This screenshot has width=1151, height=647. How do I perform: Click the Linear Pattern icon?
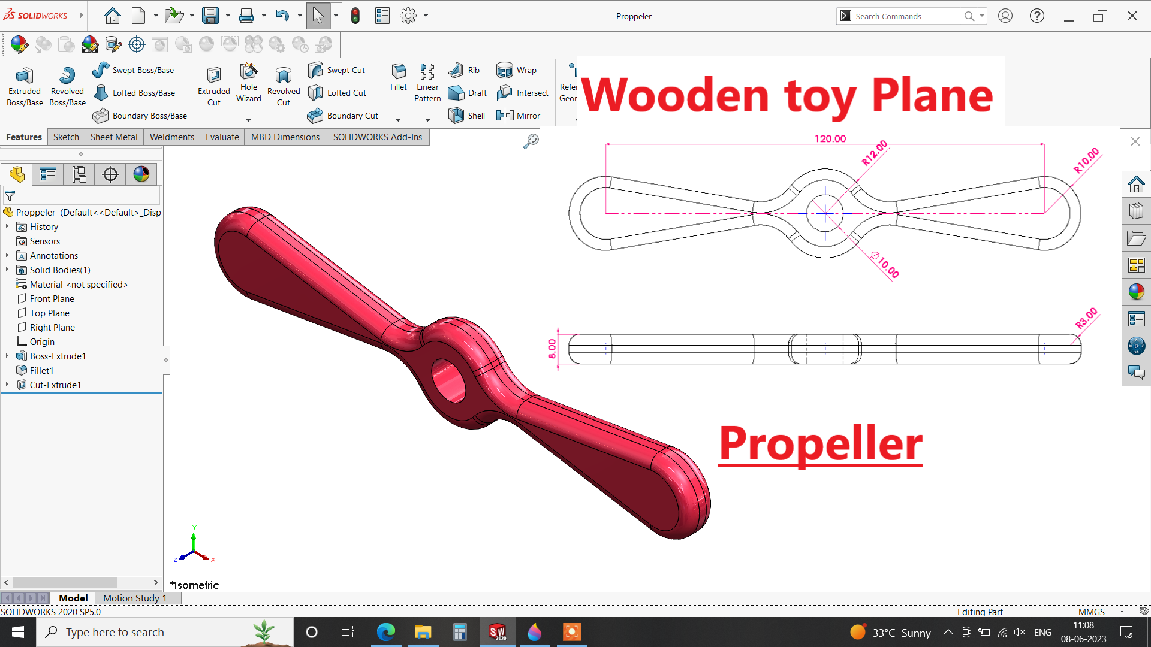tap(427, 83)
